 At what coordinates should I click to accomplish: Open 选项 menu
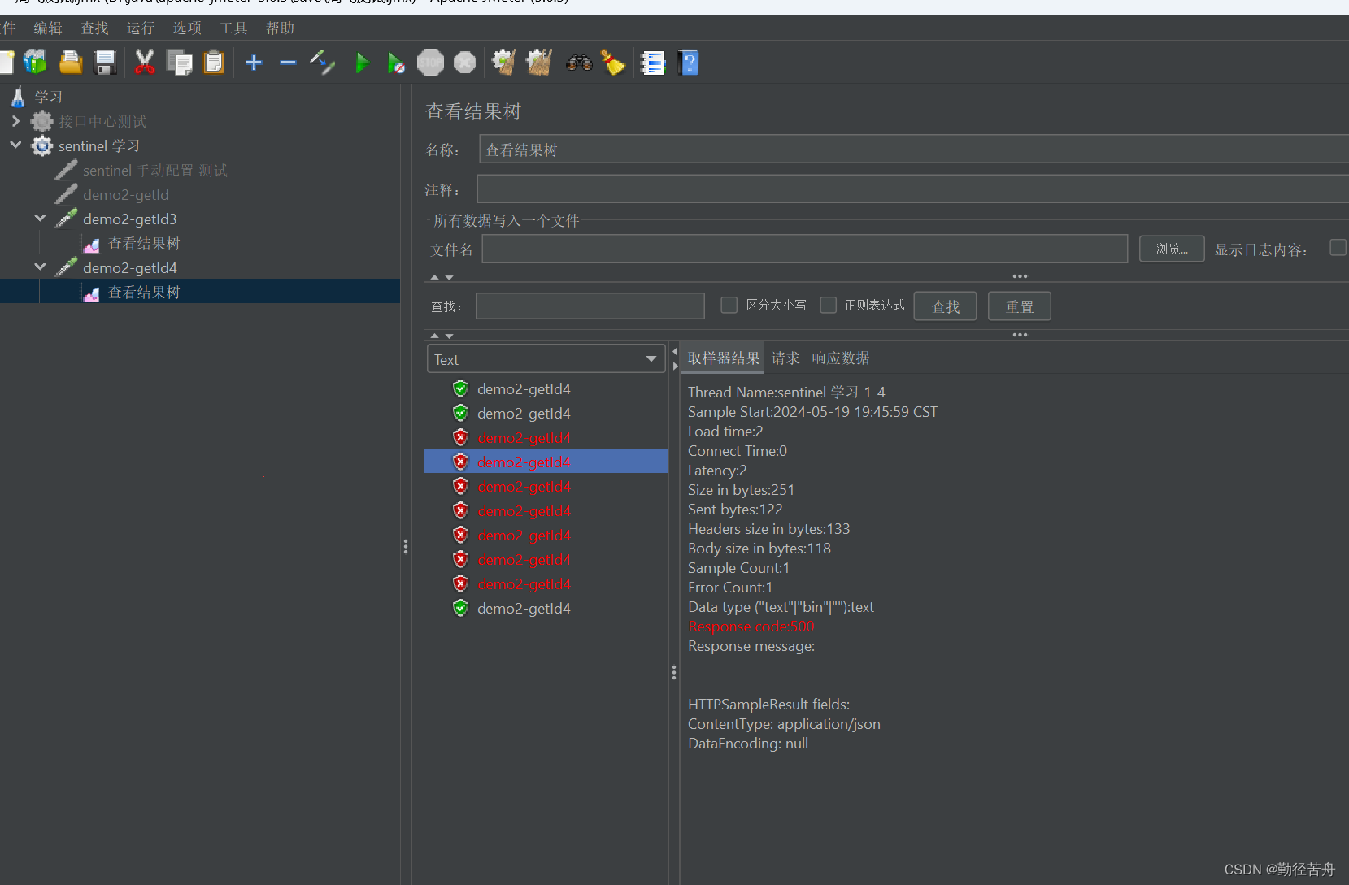pos(187,28)
